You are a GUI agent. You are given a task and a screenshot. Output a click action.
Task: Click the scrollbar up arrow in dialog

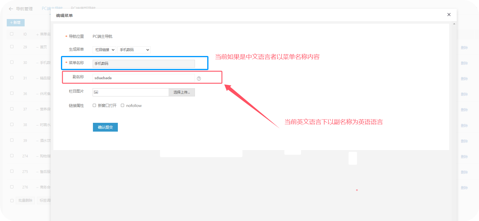[x=454, y=24]
